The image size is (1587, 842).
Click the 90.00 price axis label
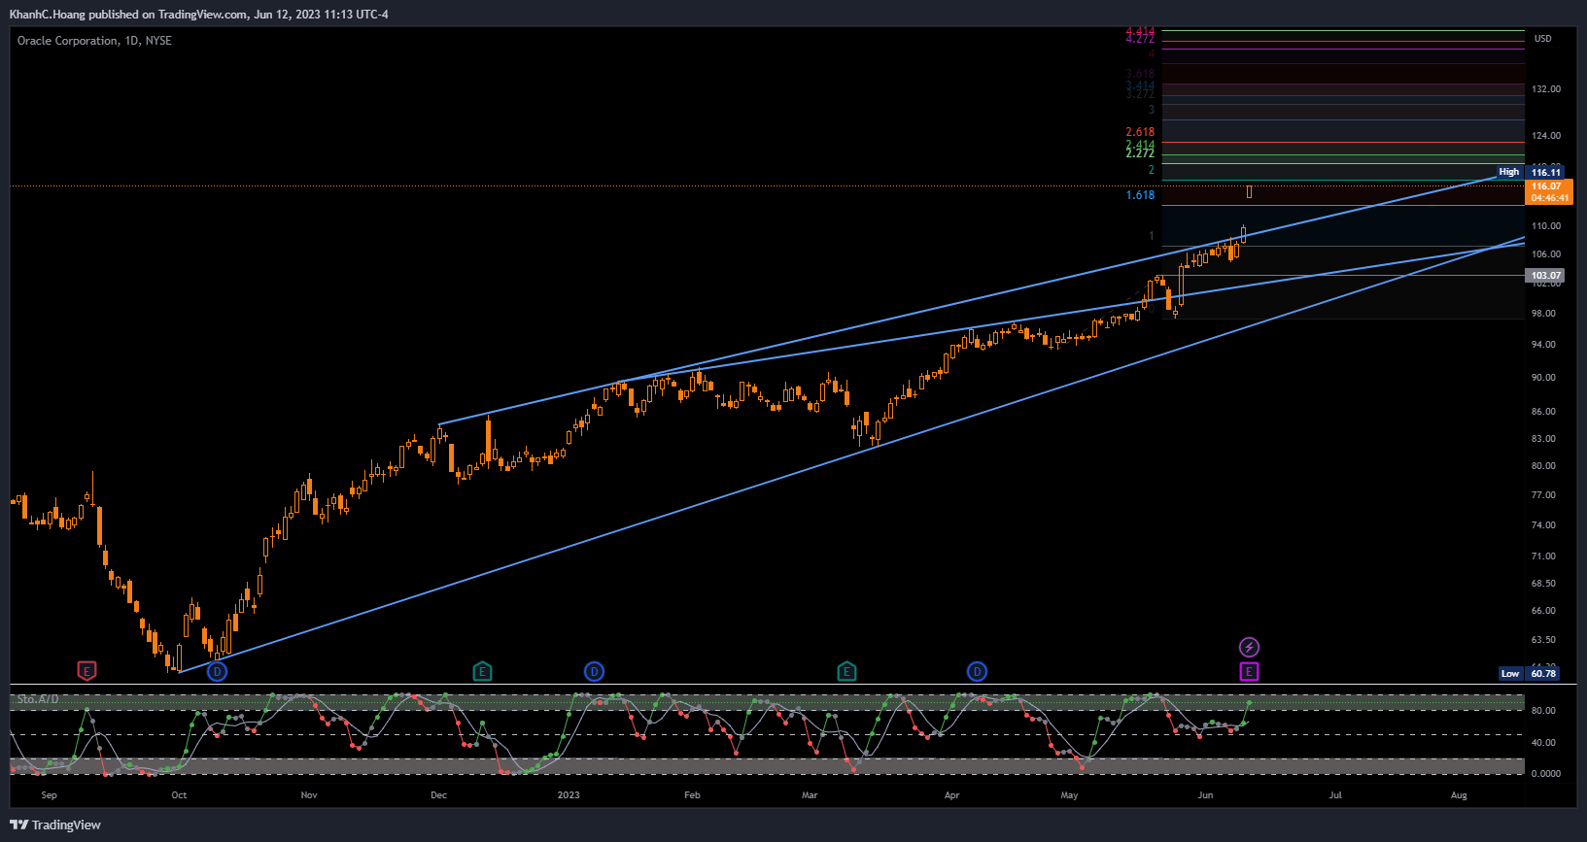click(1543, 378)
